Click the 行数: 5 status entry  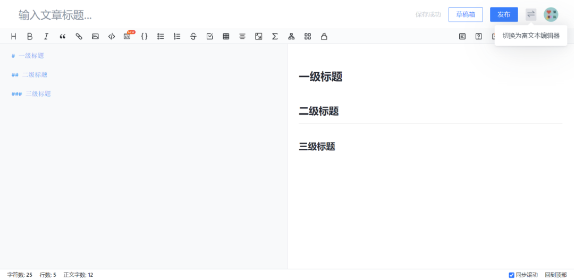click(48, 275)
